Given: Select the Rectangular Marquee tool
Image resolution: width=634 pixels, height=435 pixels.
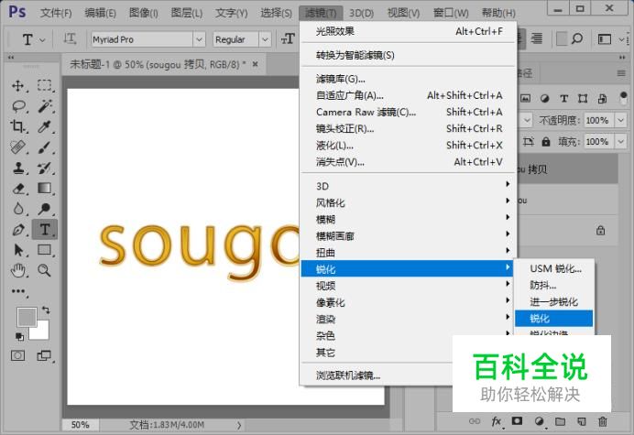Looking at the screenshot, I should [x=45, y=85].
